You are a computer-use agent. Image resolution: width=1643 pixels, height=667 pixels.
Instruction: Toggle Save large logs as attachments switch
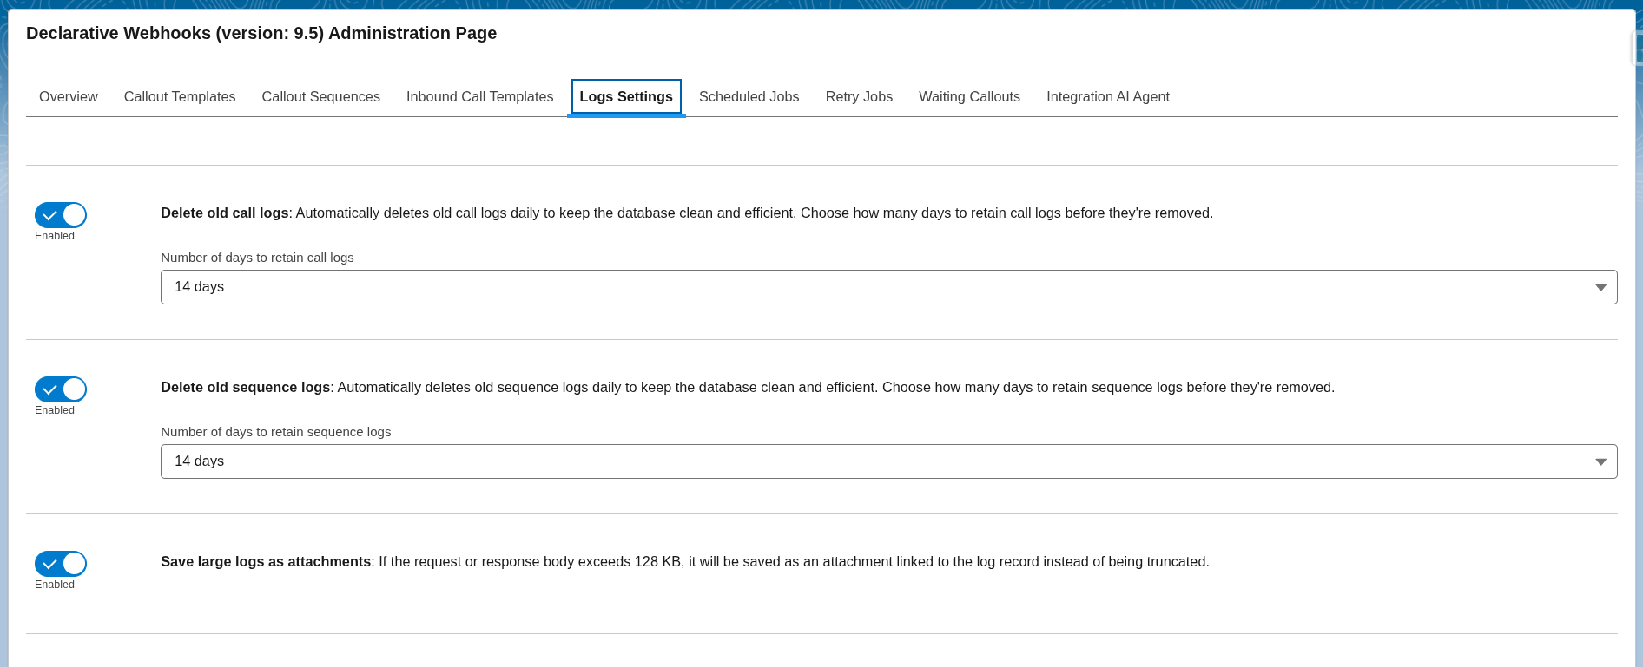click(61, 564)
